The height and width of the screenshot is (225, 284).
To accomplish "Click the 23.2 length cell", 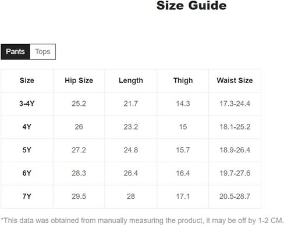I will (x=131, y=127).
